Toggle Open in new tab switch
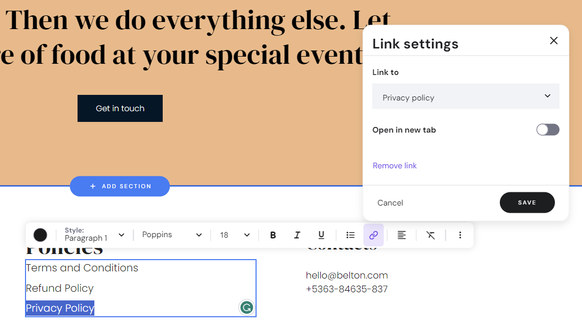The height and width of the screenshot is (330, 582). click(547, 130)
